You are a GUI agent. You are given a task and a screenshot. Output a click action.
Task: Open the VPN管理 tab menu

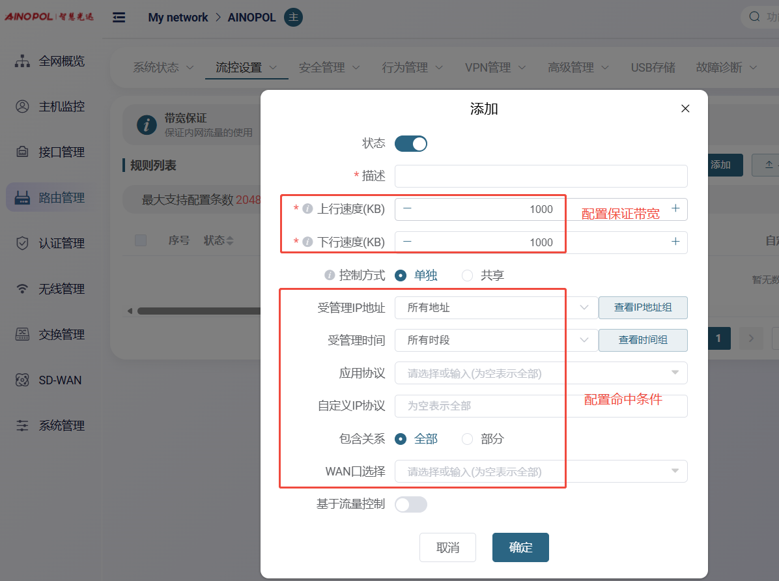tap(496, 67)
